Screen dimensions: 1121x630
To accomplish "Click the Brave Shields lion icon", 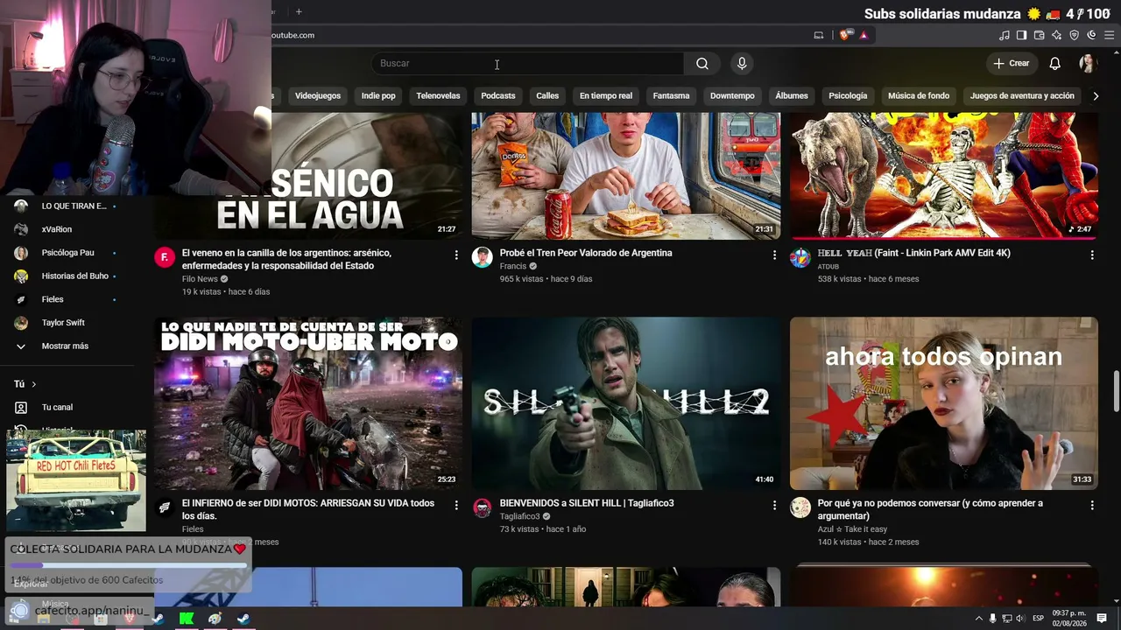I will 844,35.
